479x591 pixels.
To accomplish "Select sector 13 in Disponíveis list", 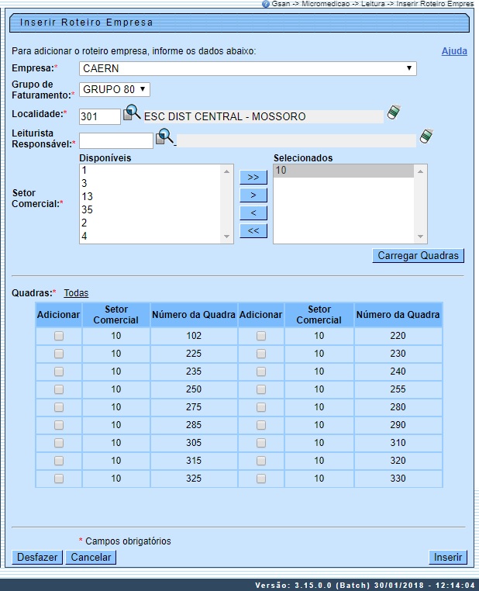I will [87, 197].
